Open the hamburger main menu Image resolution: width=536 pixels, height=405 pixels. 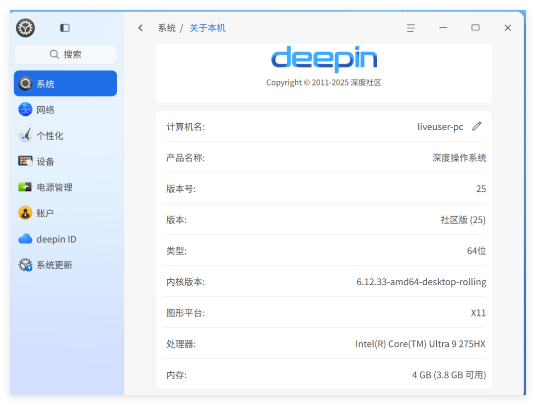tap(411, 28)
